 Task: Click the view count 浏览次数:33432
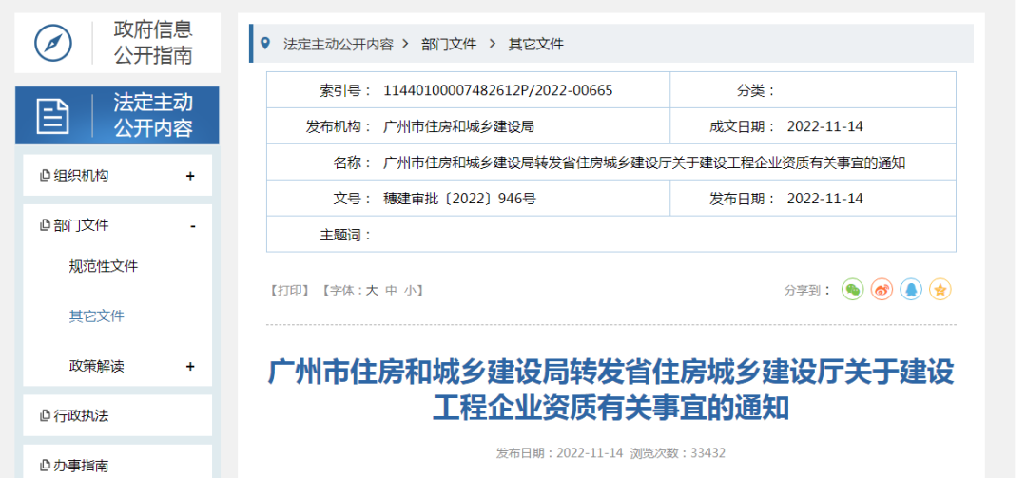coord(678,453)
